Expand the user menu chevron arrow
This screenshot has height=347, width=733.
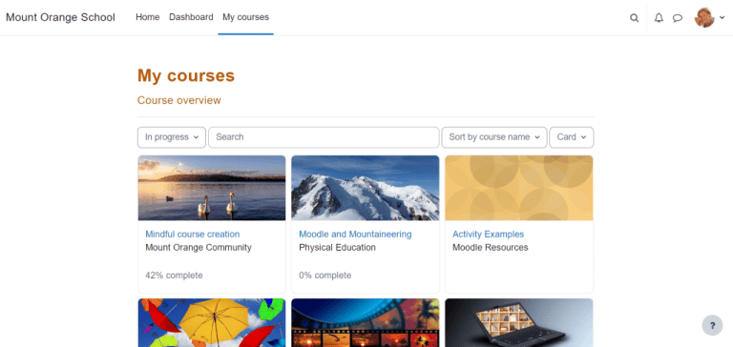click(723, 17)
